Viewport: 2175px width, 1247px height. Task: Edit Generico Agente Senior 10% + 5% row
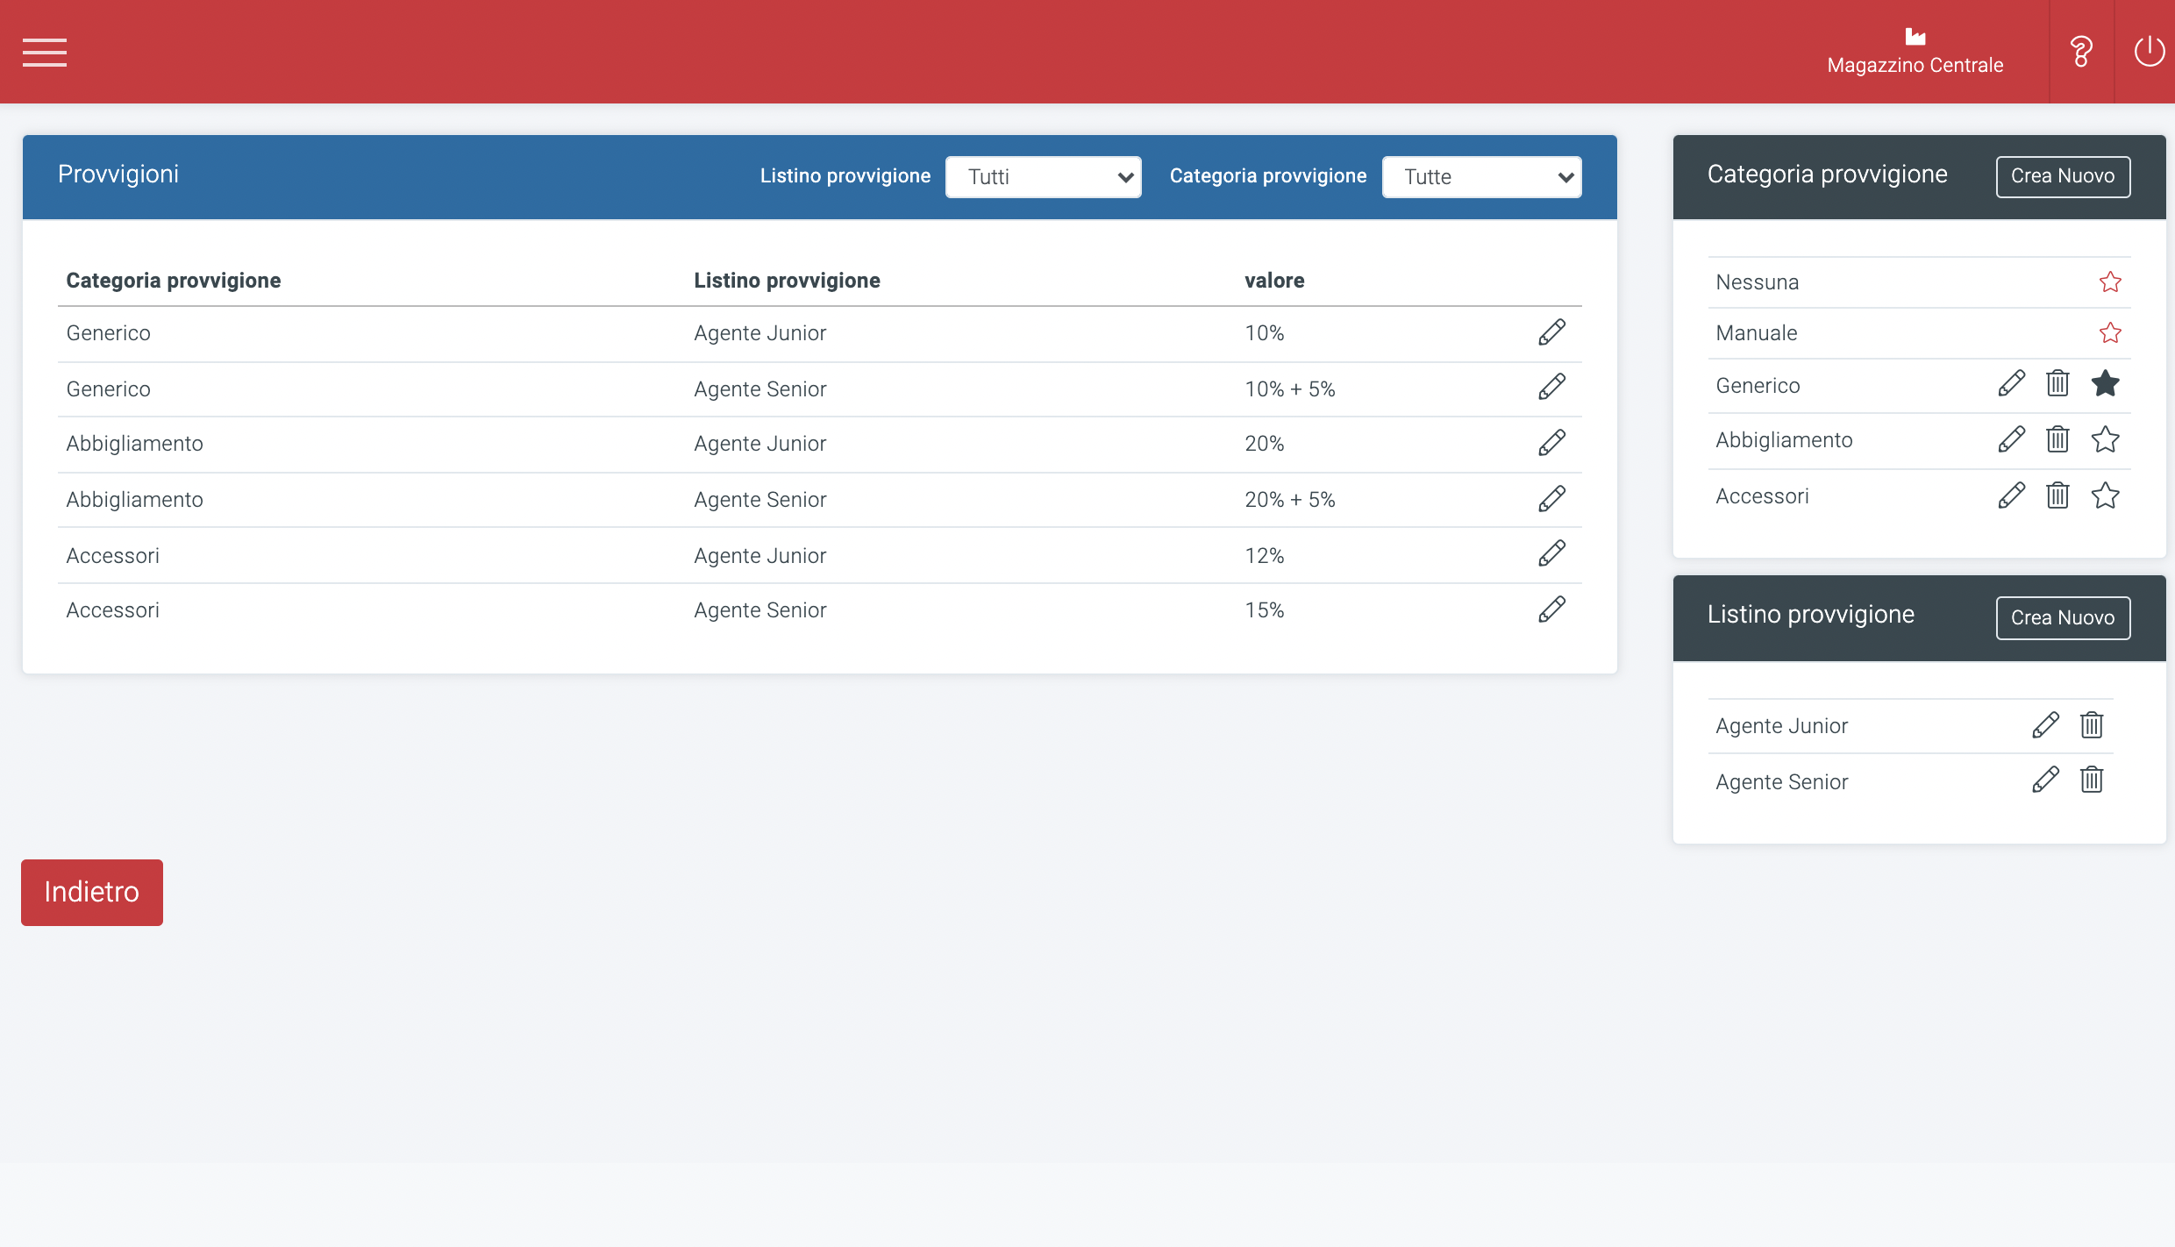[x=1551, y=387]
